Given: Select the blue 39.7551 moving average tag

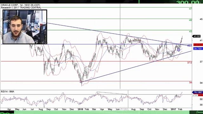Looking at the screenshot, I should (x=198, y=48).
